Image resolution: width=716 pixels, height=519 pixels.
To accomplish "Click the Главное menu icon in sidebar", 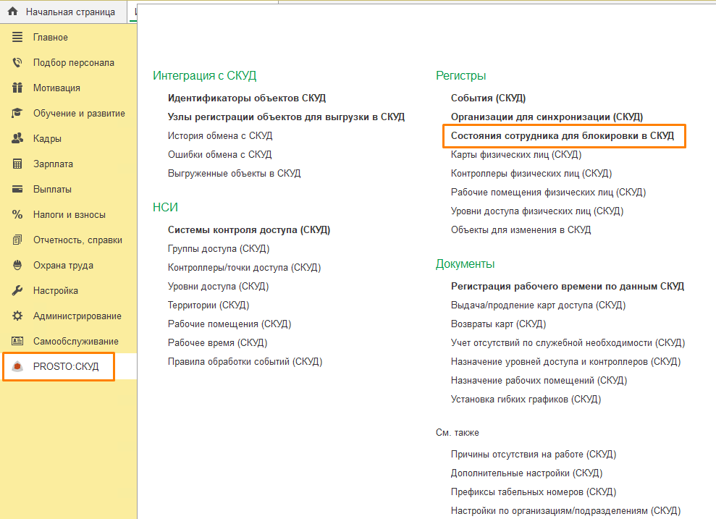I will pyautogui.click(x=17, y=38).
